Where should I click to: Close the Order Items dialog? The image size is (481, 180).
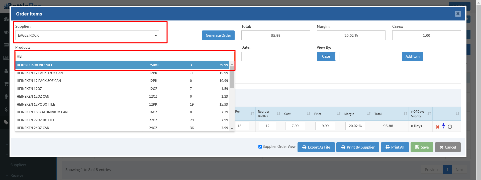(x=458, y=14)
